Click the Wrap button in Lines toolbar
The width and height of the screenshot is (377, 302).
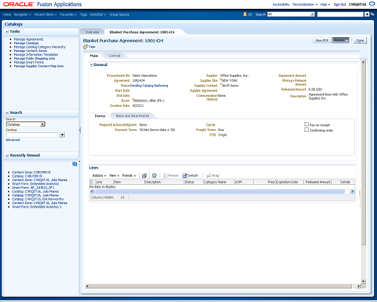[x=213, y=176]
